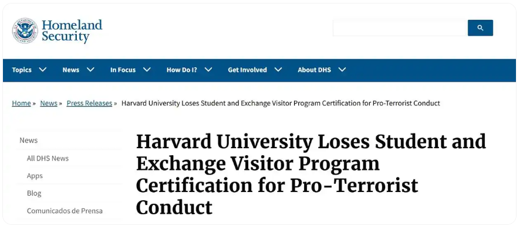Expand the How Do I? chevron
Viewport: 523px width, 226px height.
[x=208, y=70]
